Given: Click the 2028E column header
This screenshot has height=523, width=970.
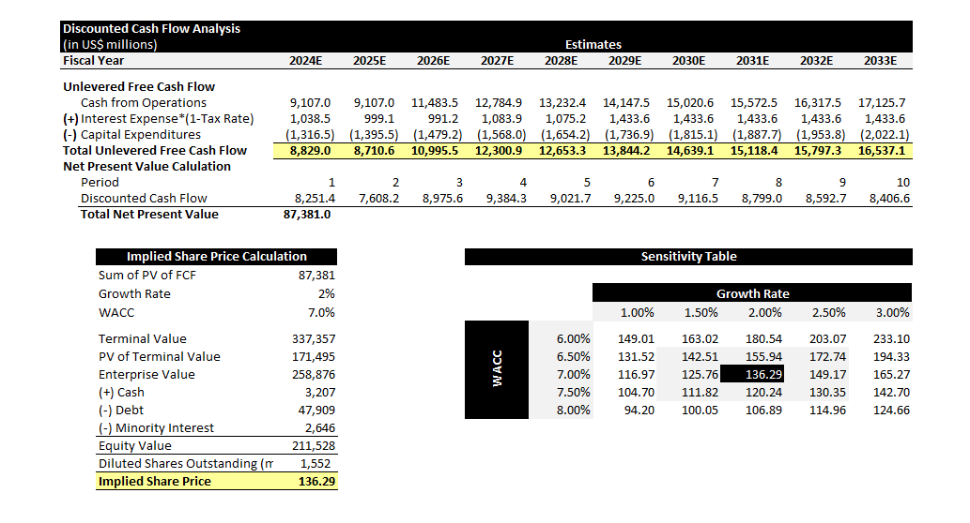Looking at the screenshot, I should [x=562, y=61].
